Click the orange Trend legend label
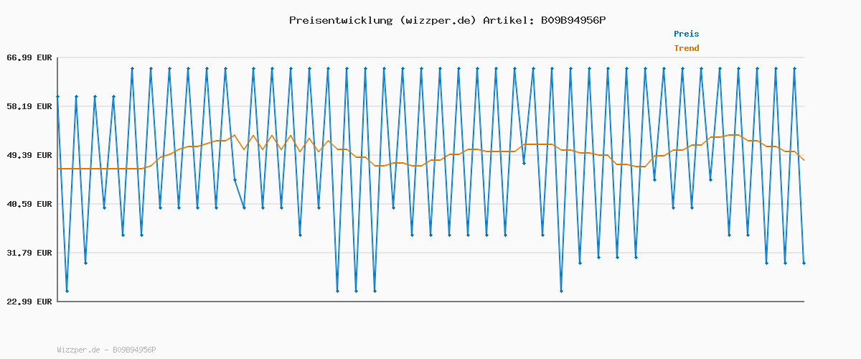Screen dimensions: 861x359 click(686, 49)
